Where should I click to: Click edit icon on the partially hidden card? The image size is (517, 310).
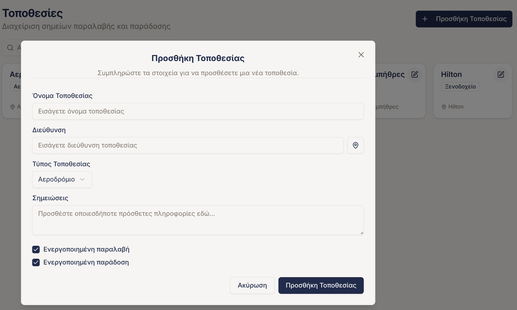pyautogui.click(x=414, y=75)
